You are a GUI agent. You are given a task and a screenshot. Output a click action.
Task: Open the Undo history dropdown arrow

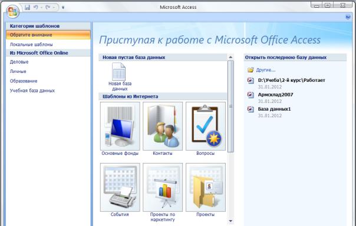[41, 8]
